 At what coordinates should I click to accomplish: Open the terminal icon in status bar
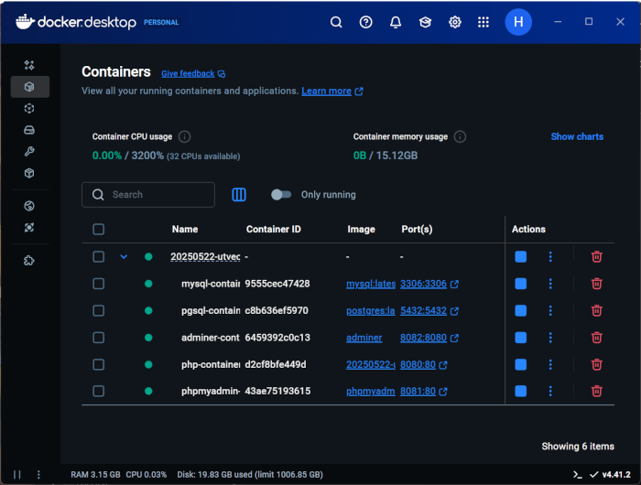click(577, 474)
